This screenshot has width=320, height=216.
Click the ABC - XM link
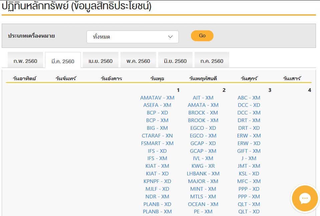(x=249, y=98)
